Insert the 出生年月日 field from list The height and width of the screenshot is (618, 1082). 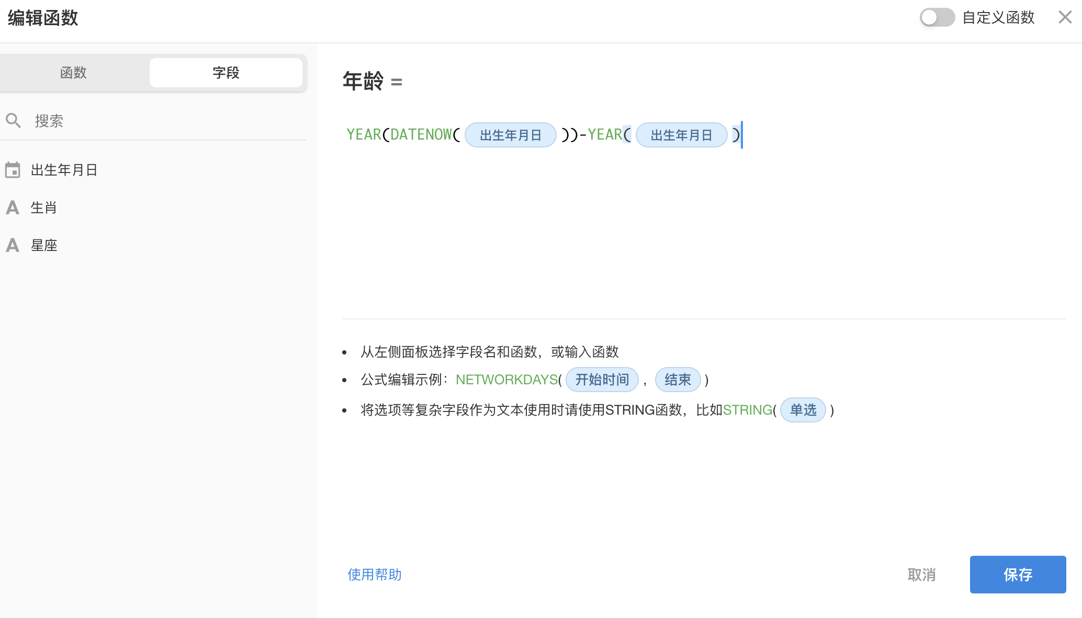64,170
